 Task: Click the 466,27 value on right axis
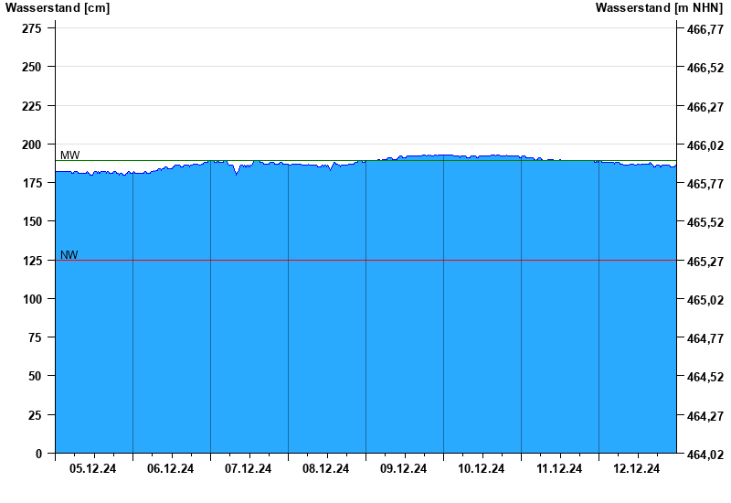pos(705,107)
